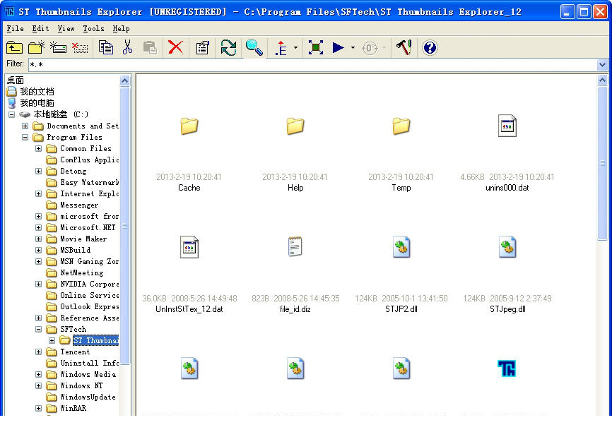Screen dimensions: 612x432
Task: Click the disconnect drive red-x toolbar icon
Action: tap(80, 48)
